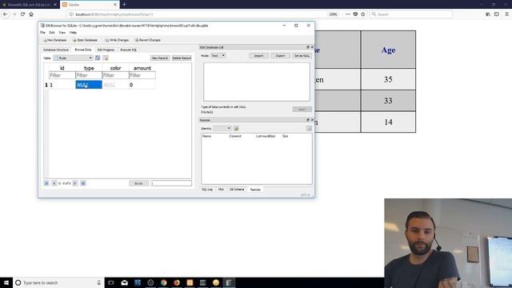Go to the next record page icon
The image size is (512, 288).
click(x=75, y=183)
